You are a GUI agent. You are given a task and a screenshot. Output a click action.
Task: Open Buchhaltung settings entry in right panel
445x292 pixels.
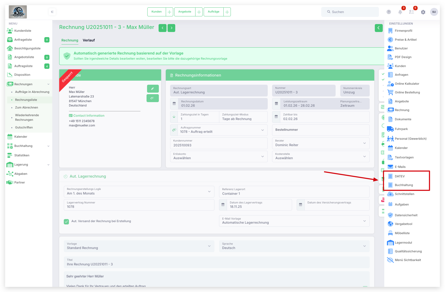click(404, 185)
